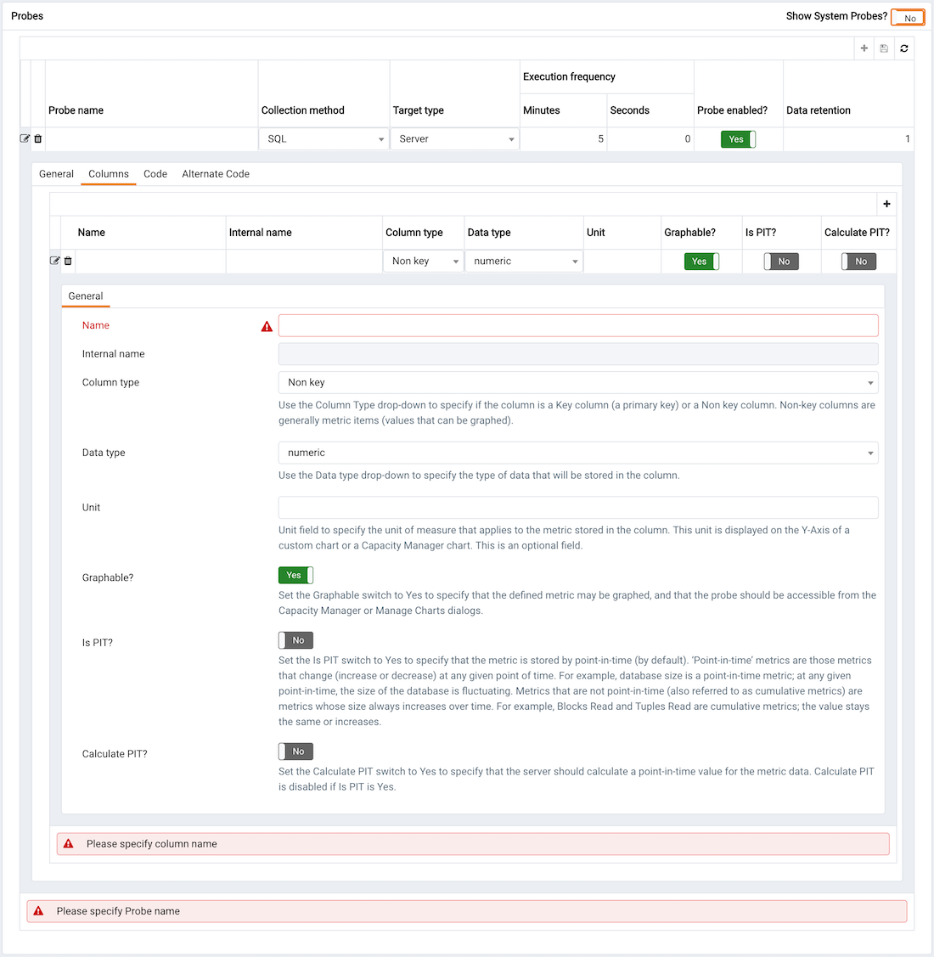
Task: Delete the probe row trash icon
Action: click(38, 138)
